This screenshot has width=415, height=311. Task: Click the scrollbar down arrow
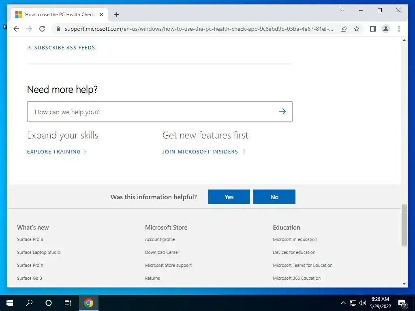tap(404, 284)
